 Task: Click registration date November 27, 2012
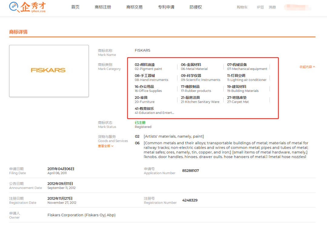coord(62,200)
